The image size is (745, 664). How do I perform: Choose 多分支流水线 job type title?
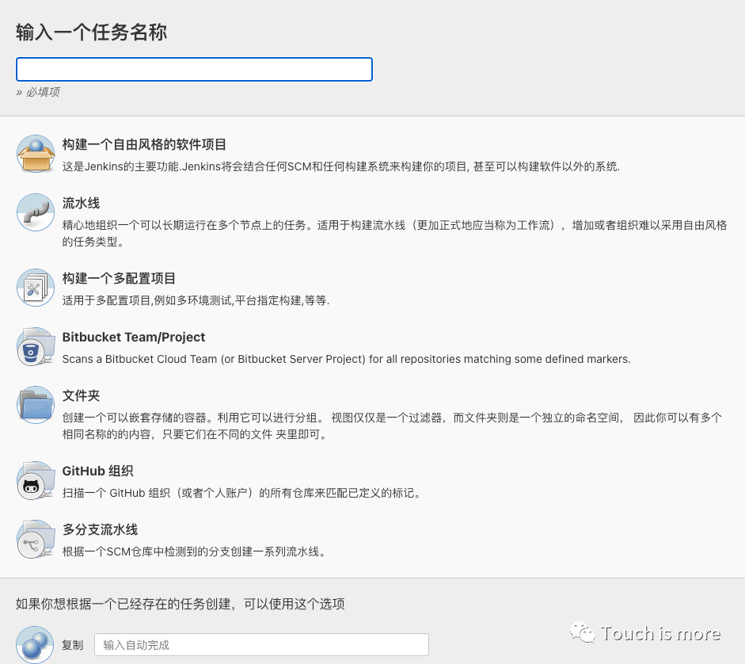tap(101, 529)
